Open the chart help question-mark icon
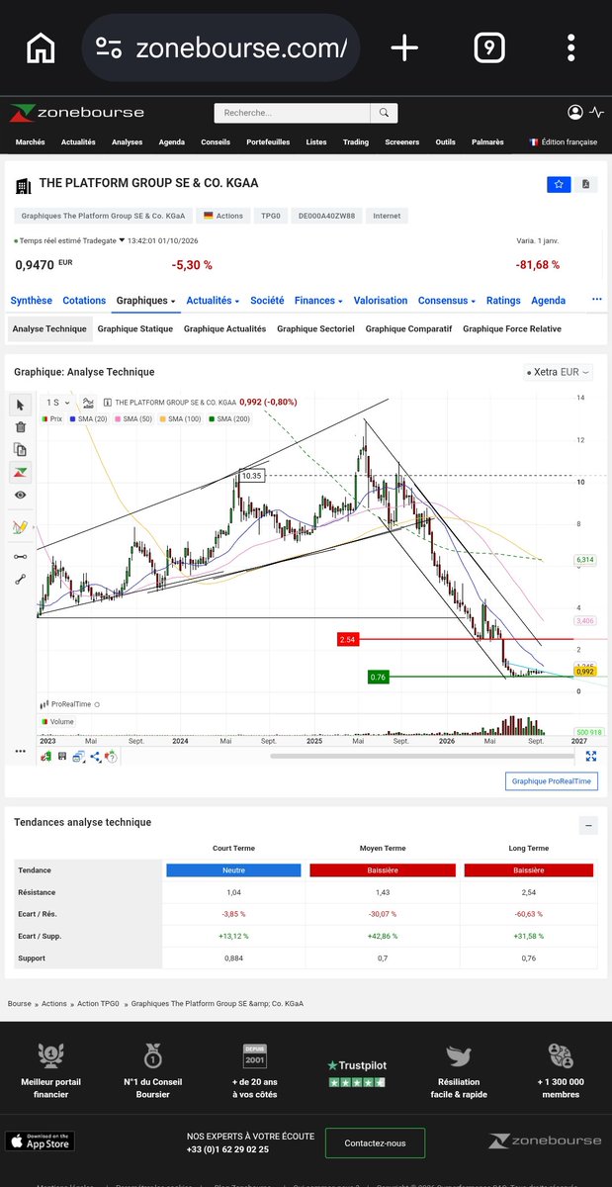The width and height of the screenshot is (612, 1187). [x=112, y=757]
